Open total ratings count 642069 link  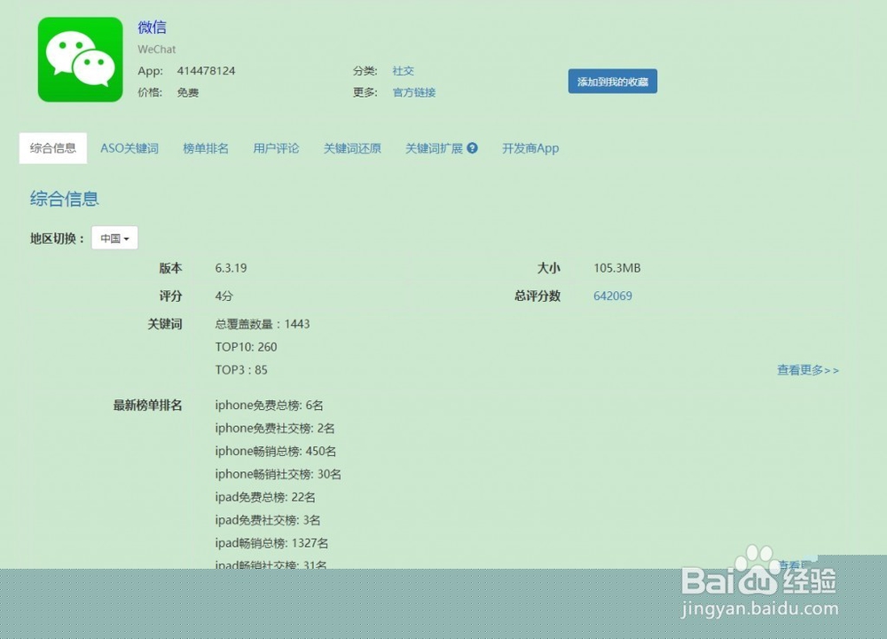point(613,296)
